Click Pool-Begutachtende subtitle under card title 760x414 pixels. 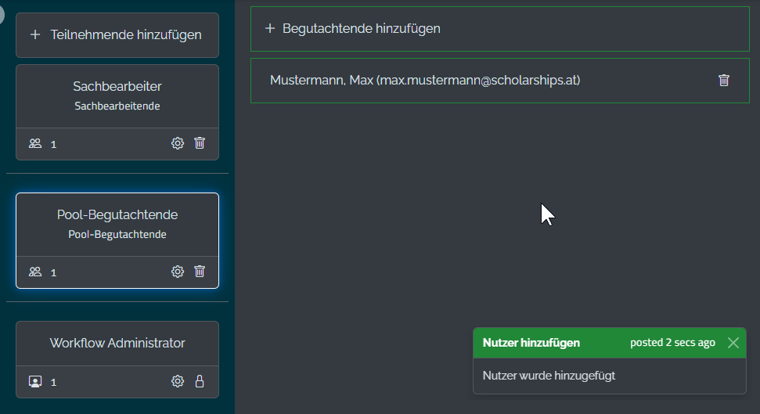pyautogui.click(x=117, y=234)
